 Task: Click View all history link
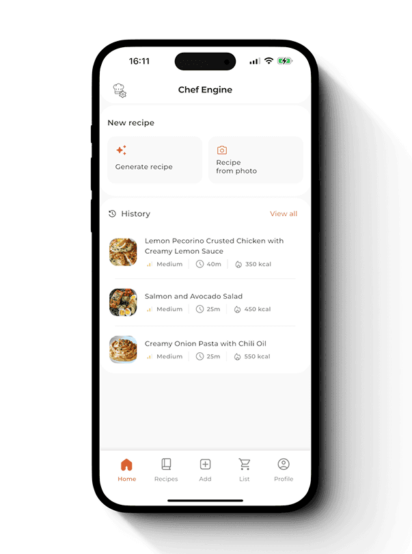point(284,213)
